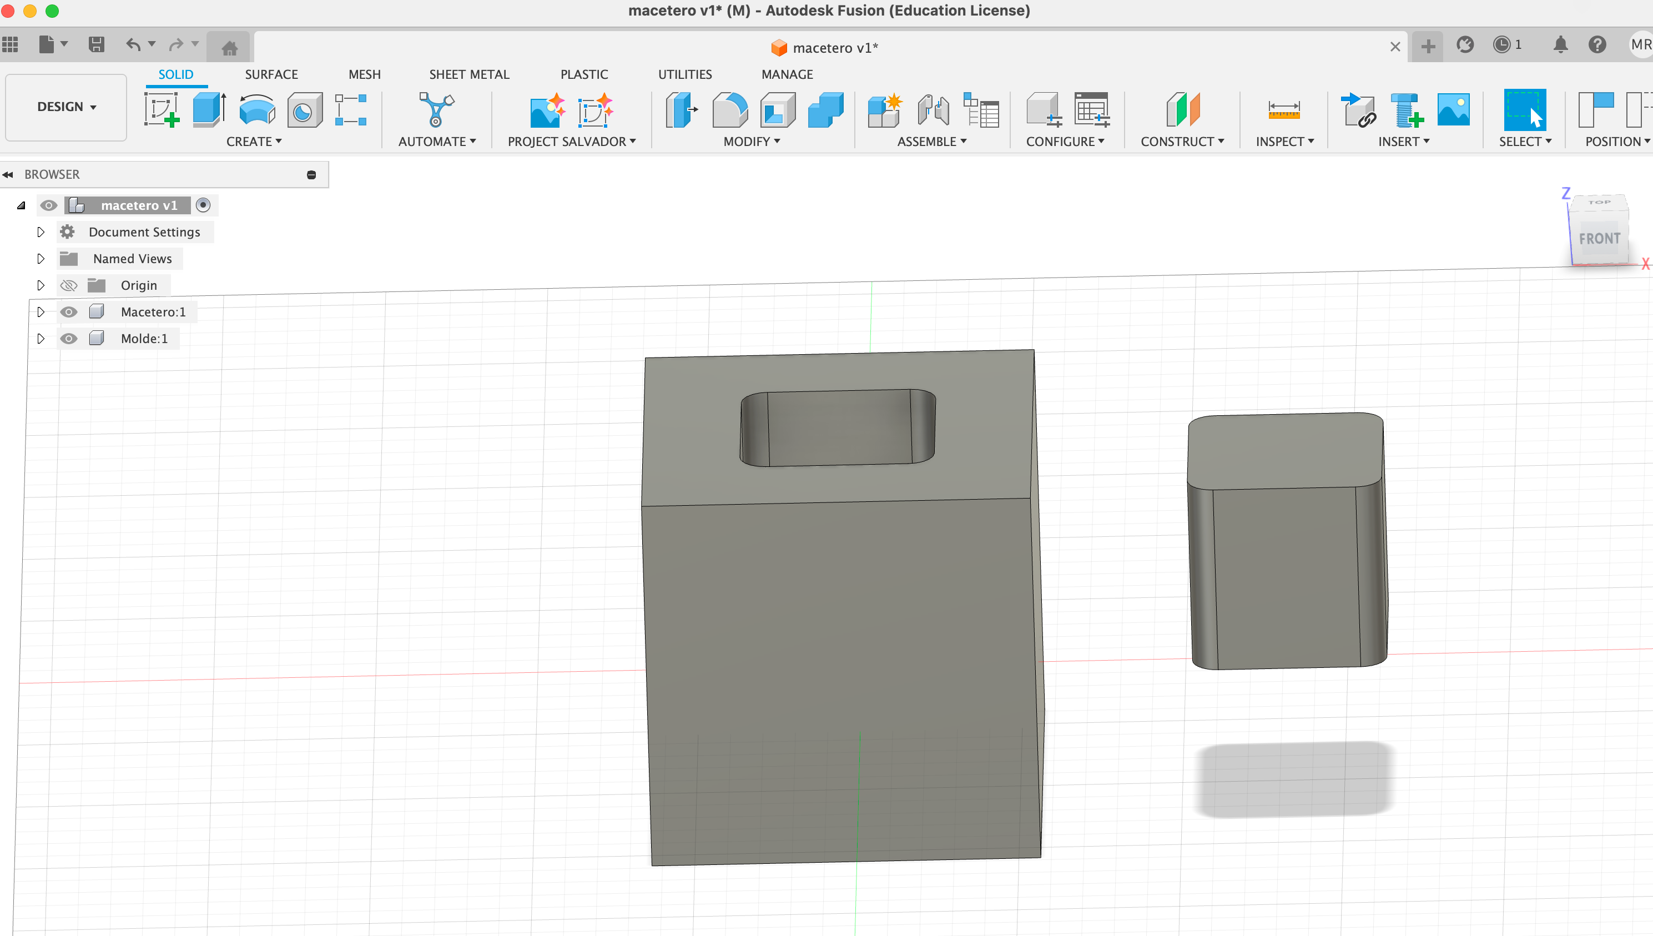Select the Press Pull tool

click(x=681, y=110)
